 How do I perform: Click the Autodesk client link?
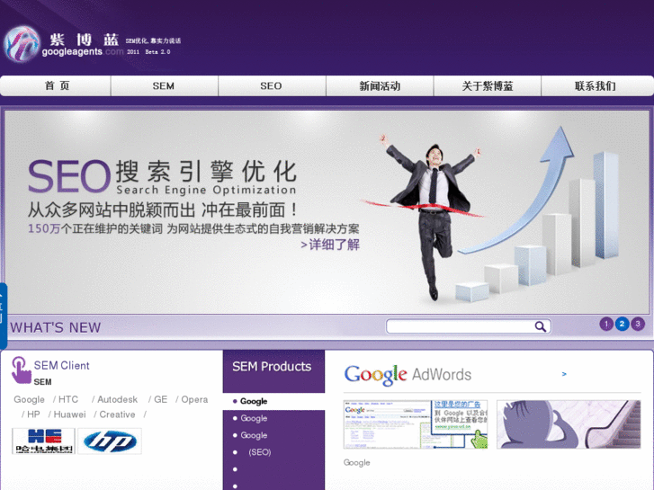point(117,399)
